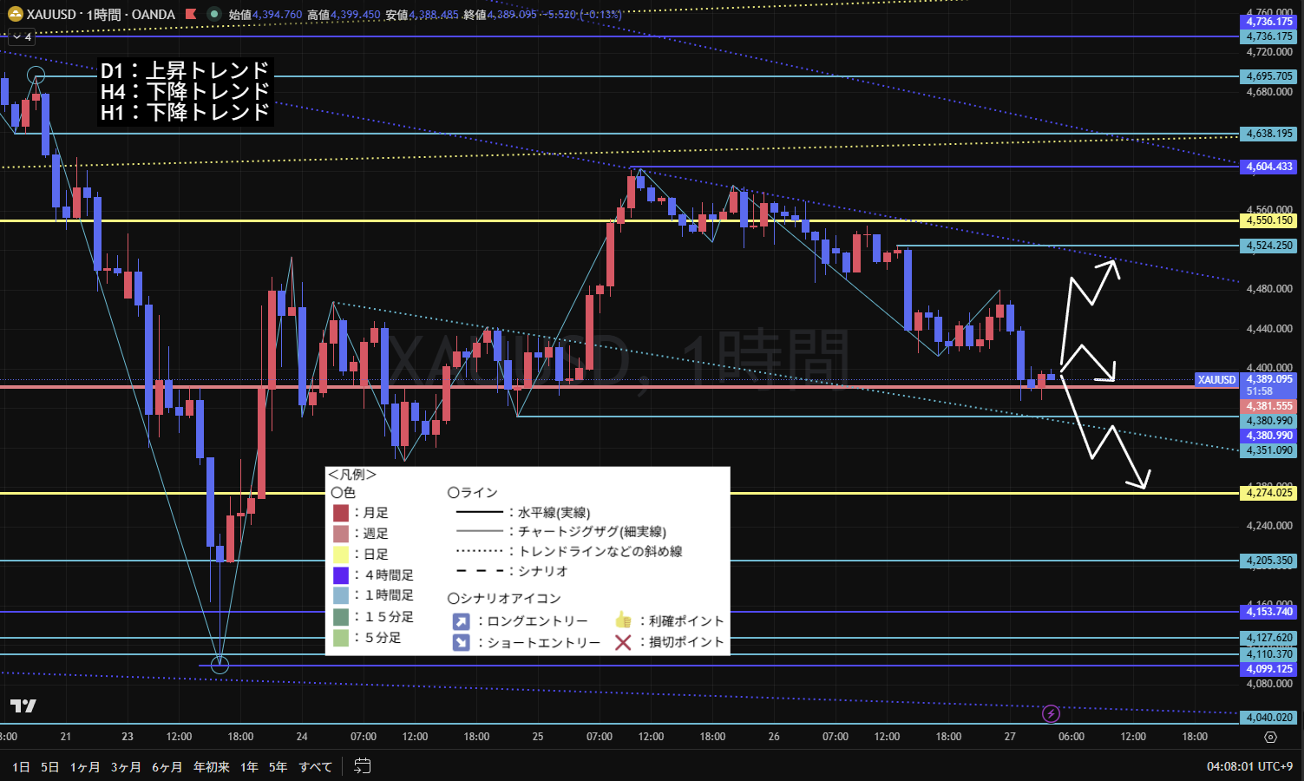Click the yellow 4,550.150 price line label
The image size is (1304, 781).
coord(1269,220)
